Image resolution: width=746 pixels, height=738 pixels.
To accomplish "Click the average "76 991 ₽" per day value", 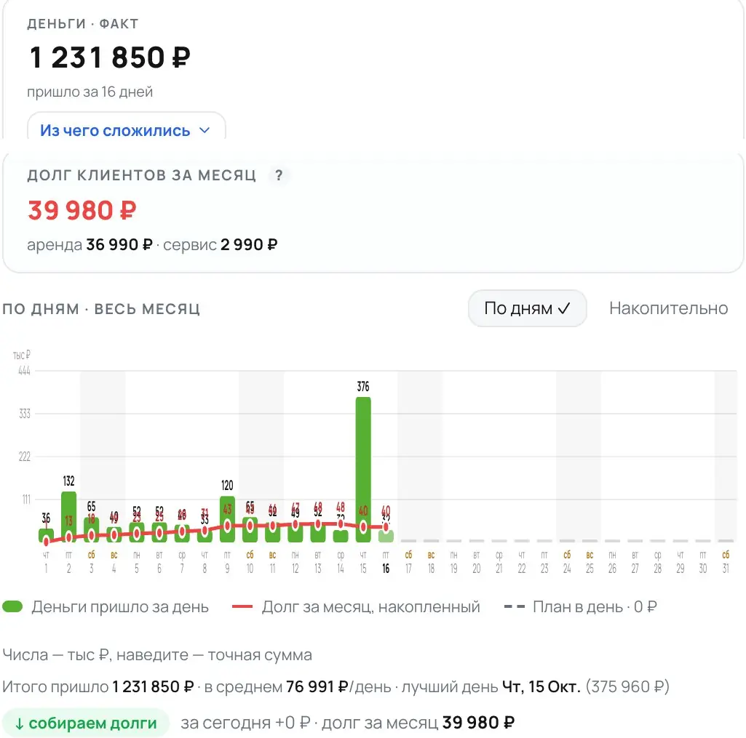I will pyautogui.click(x=317, y=686).
